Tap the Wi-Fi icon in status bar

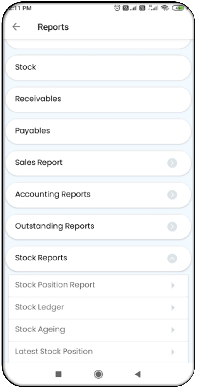(165, 8)
